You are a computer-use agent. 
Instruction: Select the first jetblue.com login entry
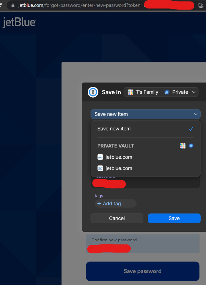(119, 157)
